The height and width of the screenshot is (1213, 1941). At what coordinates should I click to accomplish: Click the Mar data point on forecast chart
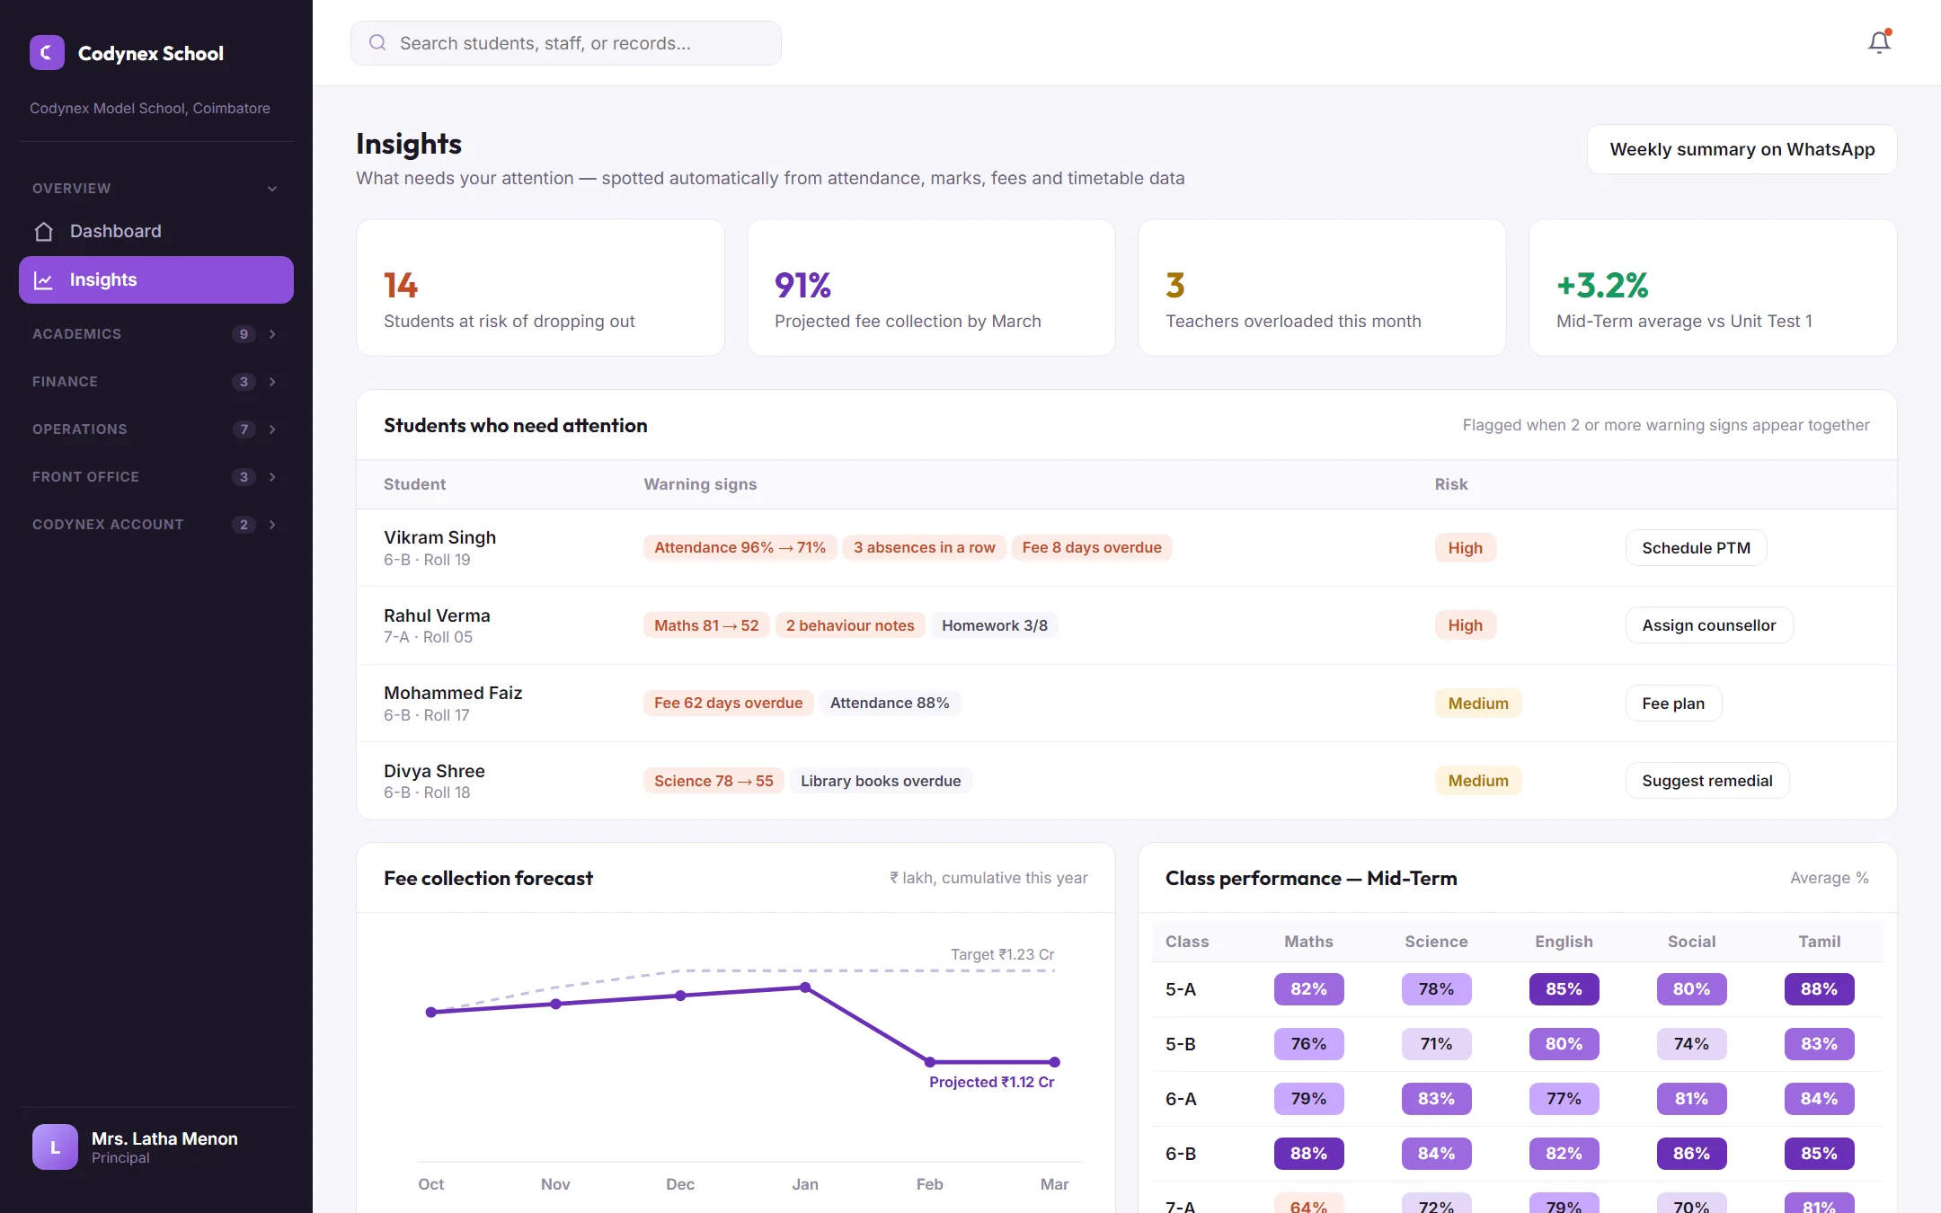pos(1055,1062)
